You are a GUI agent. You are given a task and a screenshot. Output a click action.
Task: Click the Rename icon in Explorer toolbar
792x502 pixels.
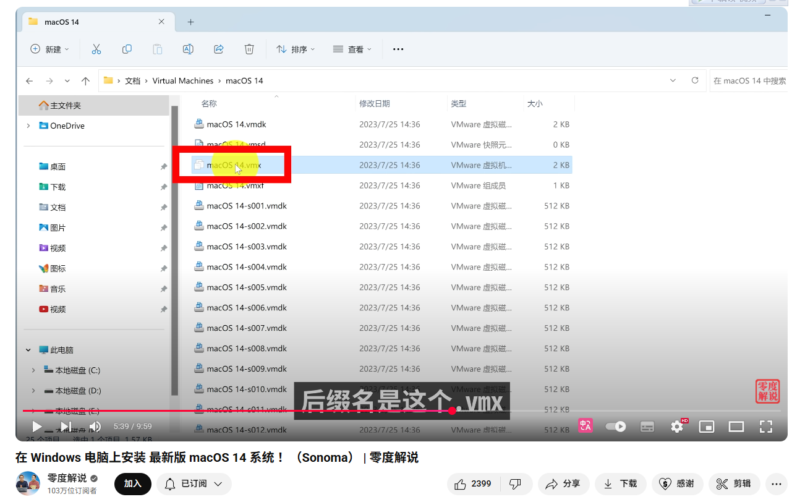pyautogui.click(x=188, y=49)
